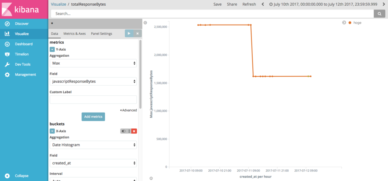The width and height of the screenshot is (388, 181).
Task: Collapse the Y-Axis metric section
Action: point(52,50)
